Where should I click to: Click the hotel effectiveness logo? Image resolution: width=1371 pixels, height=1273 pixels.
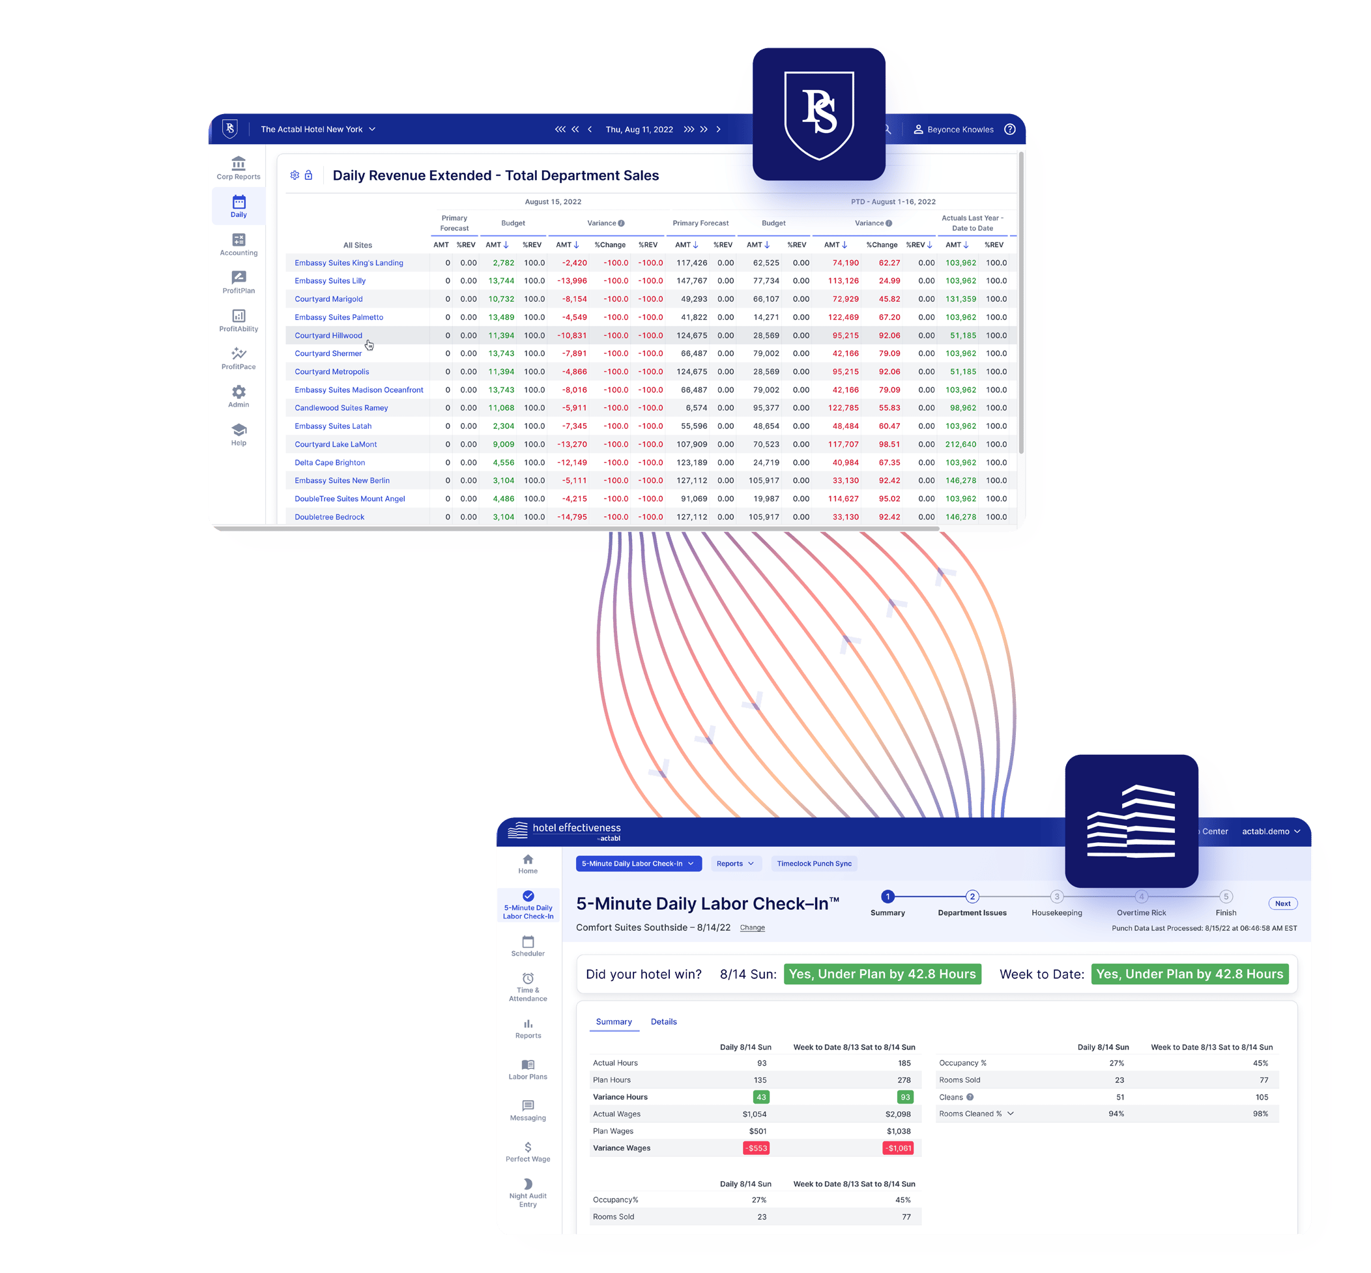(x=564, y=831)
